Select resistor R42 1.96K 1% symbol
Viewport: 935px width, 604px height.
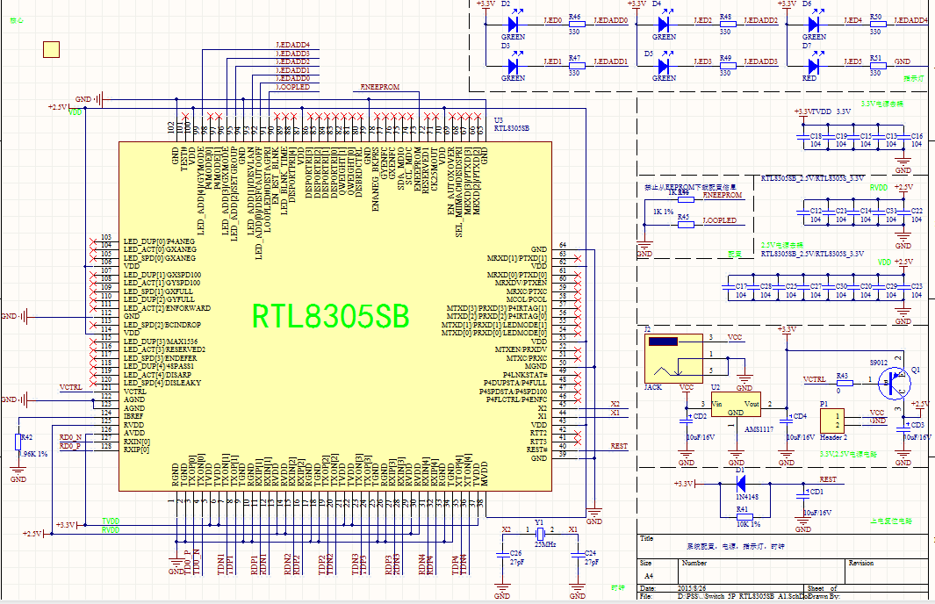18,442
